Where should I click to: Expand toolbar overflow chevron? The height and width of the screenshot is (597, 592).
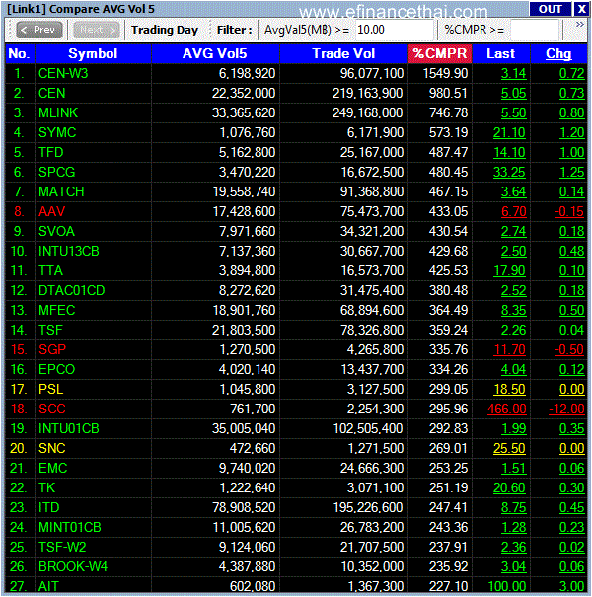(580, 25)
